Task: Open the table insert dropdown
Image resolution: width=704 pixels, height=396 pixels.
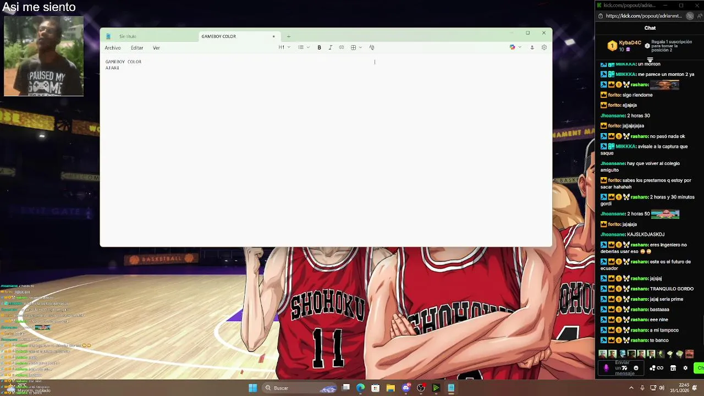Action: pos(356,47)
